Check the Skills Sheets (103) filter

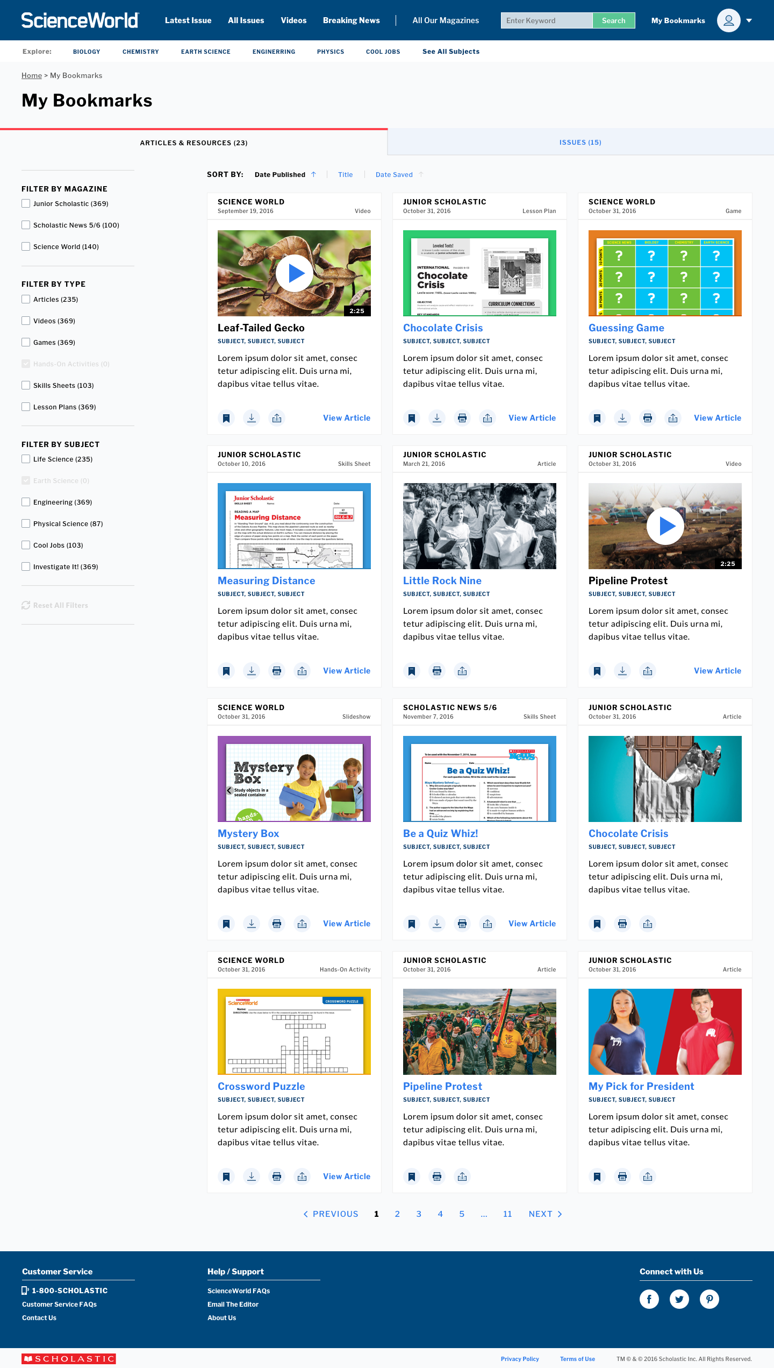point(26,385)
